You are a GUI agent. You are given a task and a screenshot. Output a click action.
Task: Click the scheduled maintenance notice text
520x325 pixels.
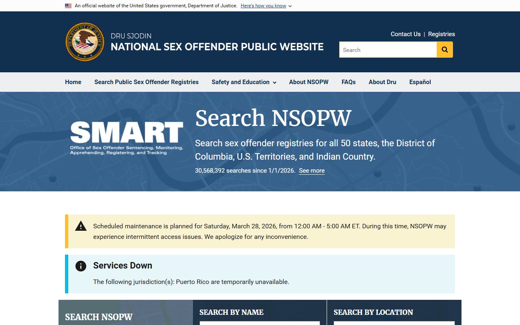270,231
